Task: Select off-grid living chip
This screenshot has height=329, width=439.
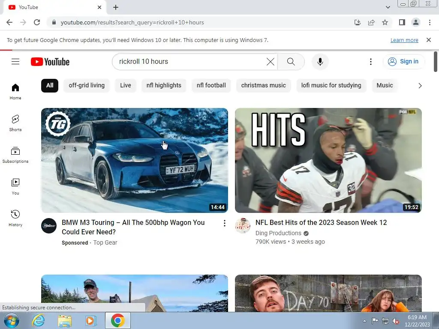Action: pos(87,85)
